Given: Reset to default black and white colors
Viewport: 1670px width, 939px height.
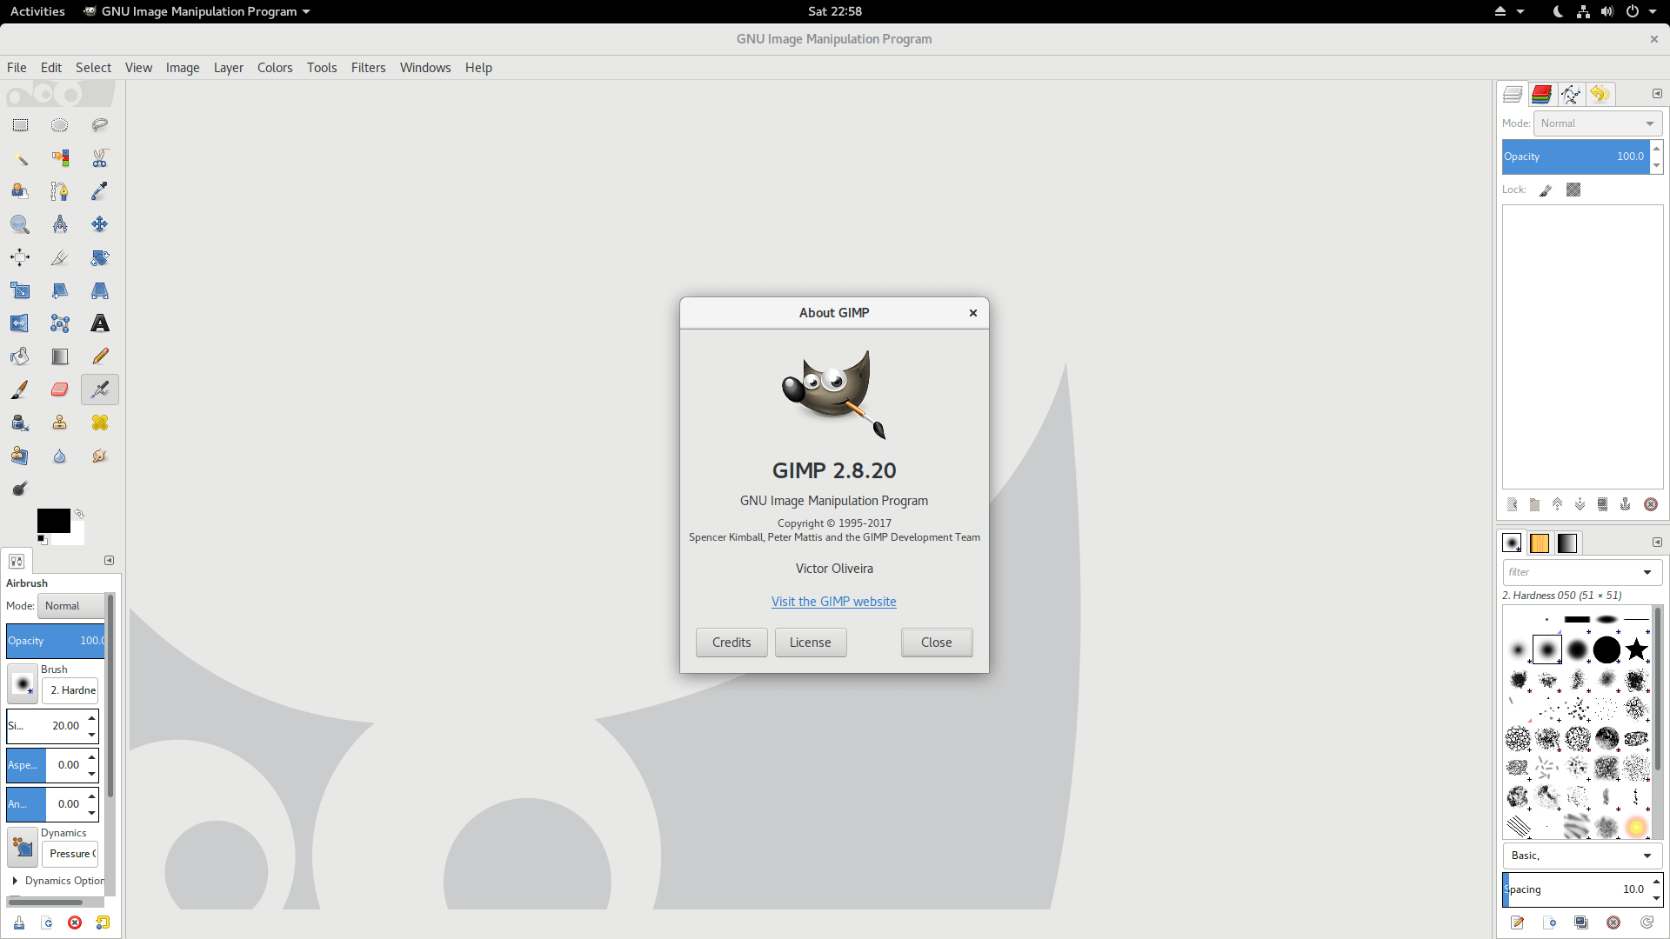Looking at the screenshot, I should 42,540.
